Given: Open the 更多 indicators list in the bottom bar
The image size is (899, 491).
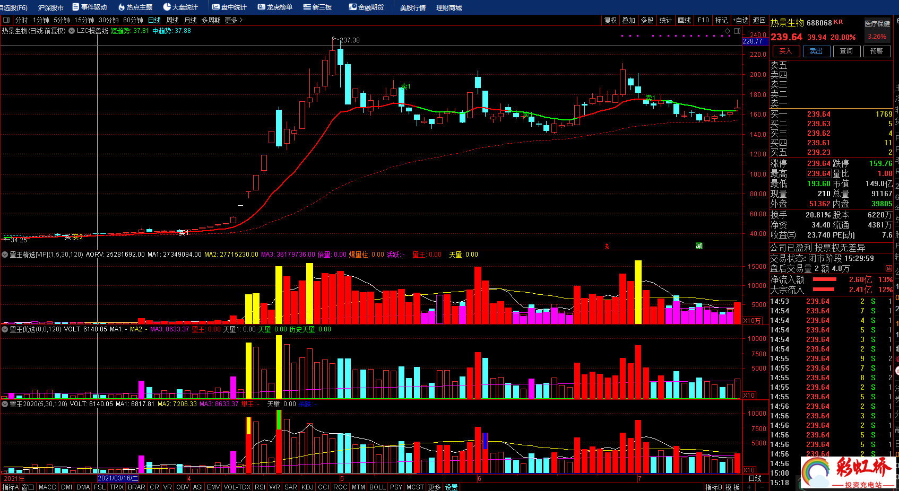Looking at the screenshot, I should [434, 487].
